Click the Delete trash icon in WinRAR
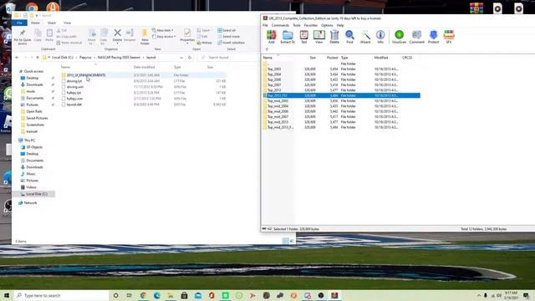 (334, 37)
